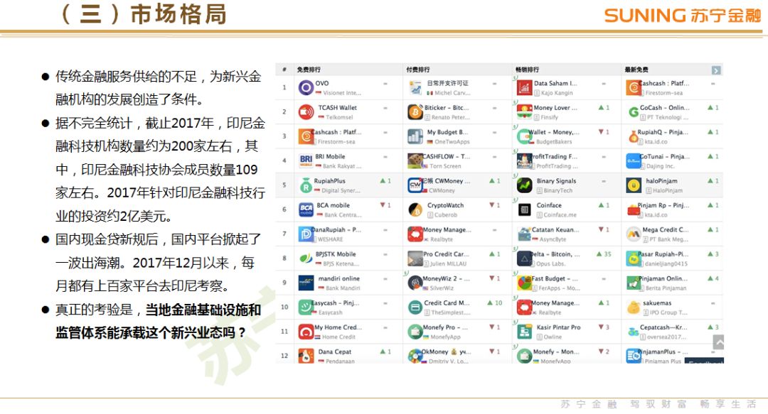The image size is (768, 414).
Task: Click the Delta Bitcoin rank change 35
Action: (x=604, y=254)
